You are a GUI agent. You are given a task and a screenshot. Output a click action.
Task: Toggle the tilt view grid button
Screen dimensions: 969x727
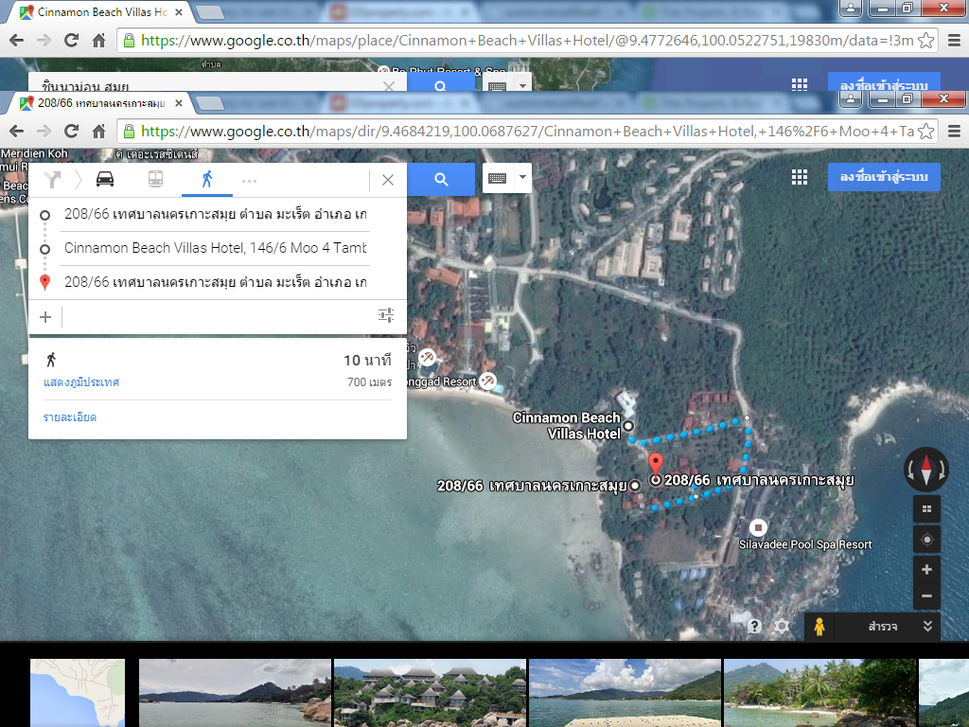926,508
